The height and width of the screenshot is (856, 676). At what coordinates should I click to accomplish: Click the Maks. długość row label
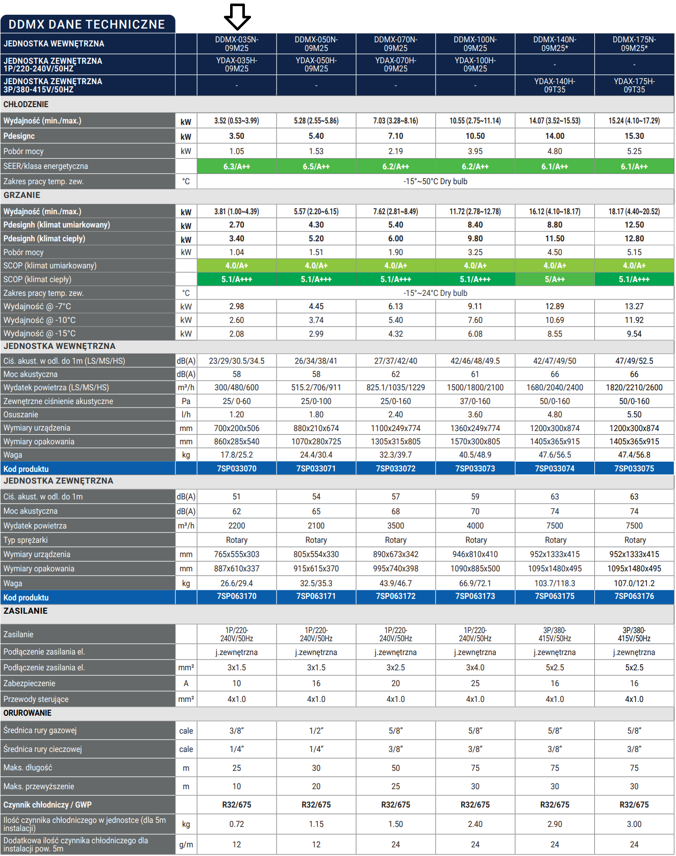(28, 768)
